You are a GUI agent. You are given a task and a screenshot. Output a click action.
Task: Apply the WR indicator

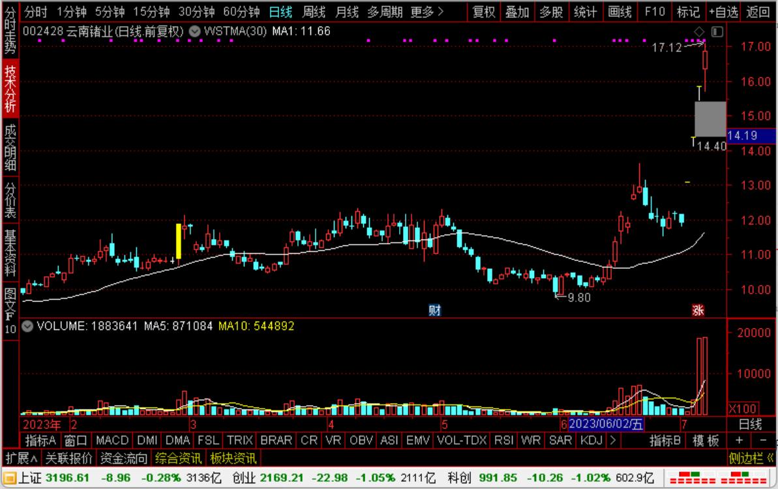coord(531,440)
